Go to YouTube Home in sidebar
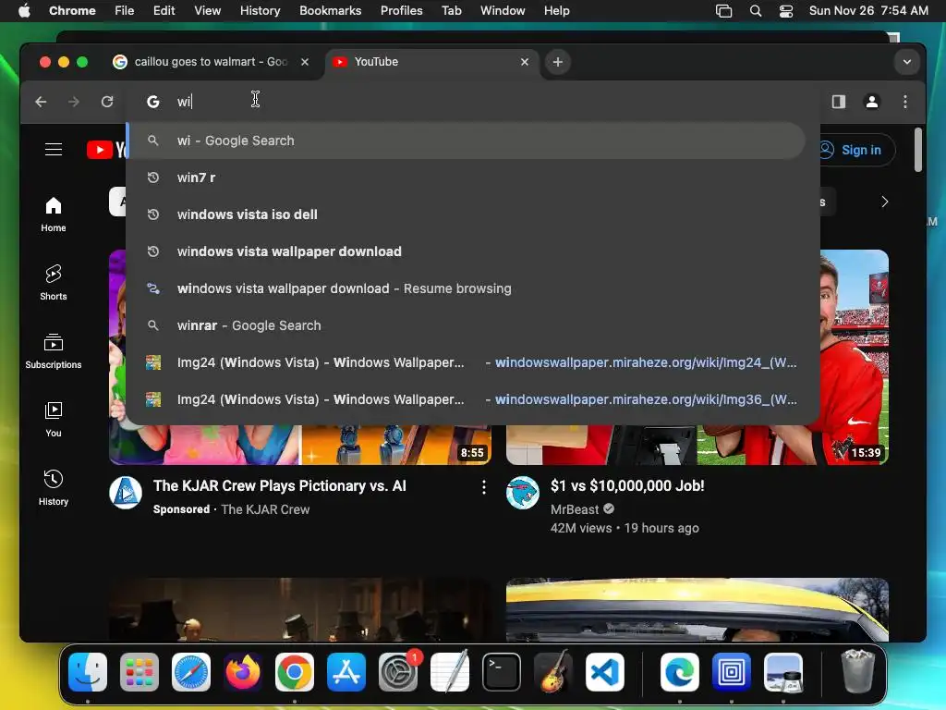Image resolution: width=946 pixels, height=710 pixels. pos(54,214)
